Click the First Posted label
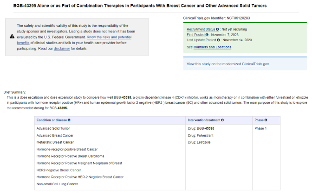The width and height of the screenshot is (312, 195). coord(195,34)
